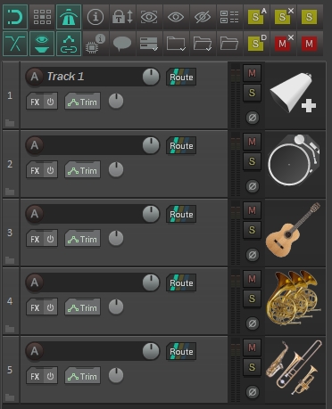Click the speech bubble comment icon
Image resolution: width=332 pixels, height=409 pixels.
(x=122, y=44)
